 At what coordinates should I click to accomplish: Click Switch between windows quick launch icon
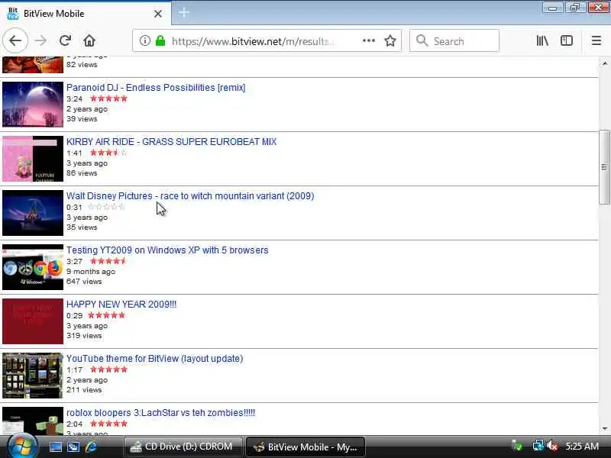(73, 447)
